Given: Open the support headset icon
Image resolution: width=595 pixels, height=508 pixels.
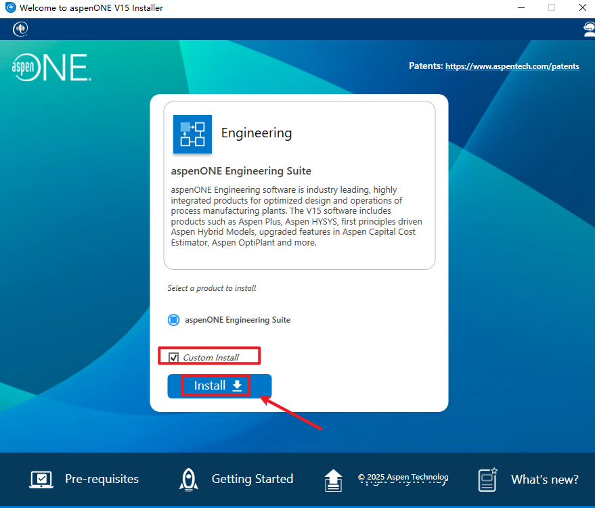Looking at the screenshot, I should [589, 29].
